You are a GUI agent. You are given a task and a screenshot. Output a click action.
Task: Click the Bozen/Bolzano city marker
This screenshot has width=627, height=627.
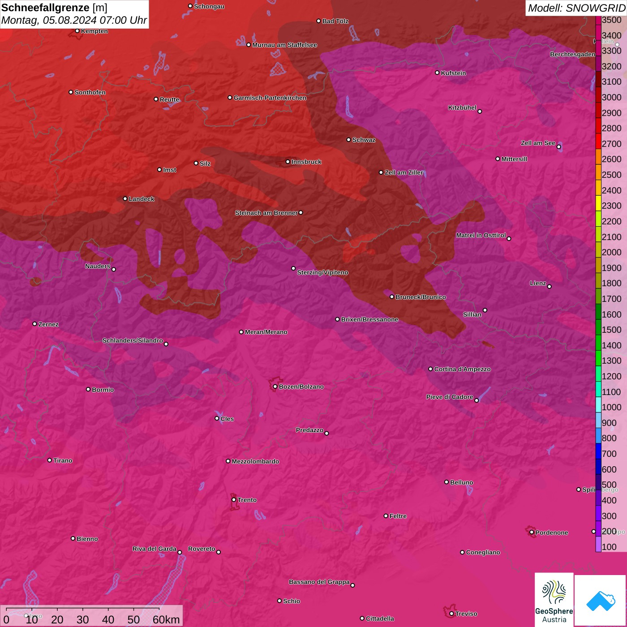pos(275,387)
